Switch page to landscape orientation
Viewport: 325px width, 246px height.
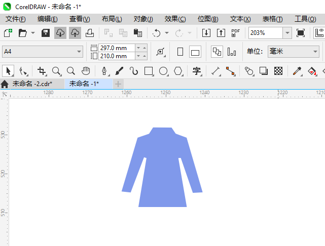pos(195,52)
